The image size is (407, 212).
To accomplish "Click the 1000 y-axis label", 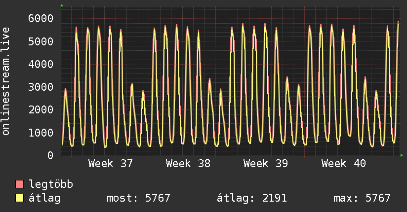I will (41, 133).
